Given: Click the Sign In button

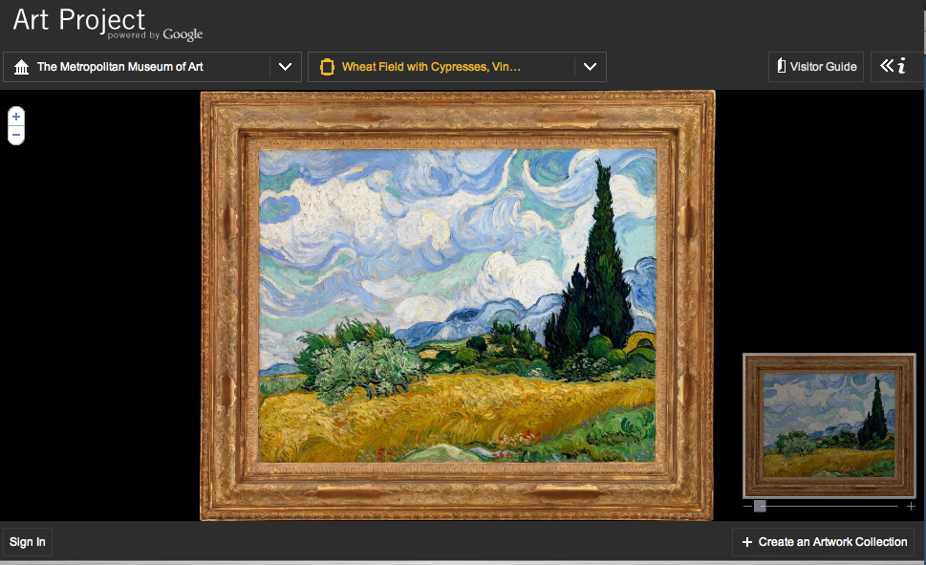Looking at the screenshot, I should click(x=27, y=542).
